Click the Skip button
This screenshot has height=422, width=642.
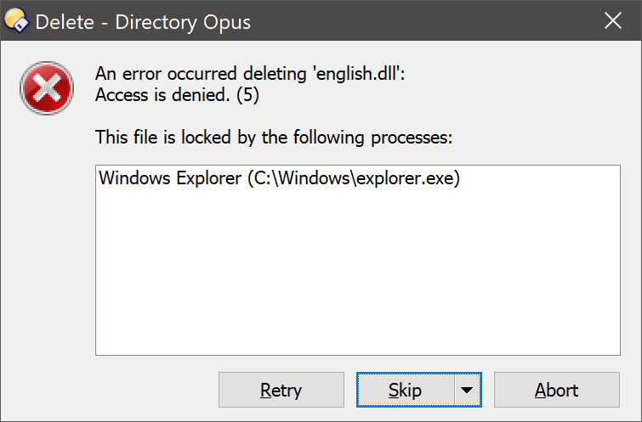pos(406,390)
